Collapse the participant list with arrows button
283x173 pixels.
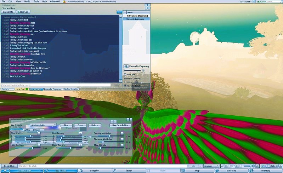click(119, 12)
